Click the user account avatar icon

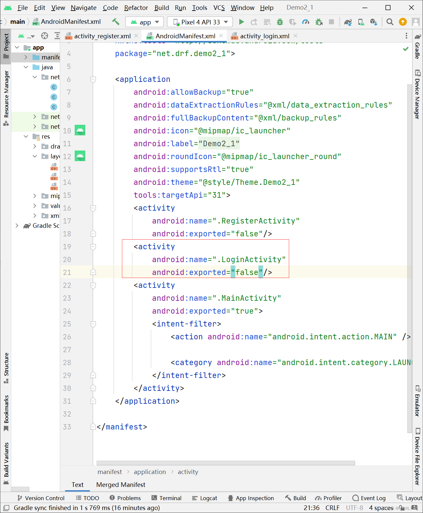coord(416,22)
